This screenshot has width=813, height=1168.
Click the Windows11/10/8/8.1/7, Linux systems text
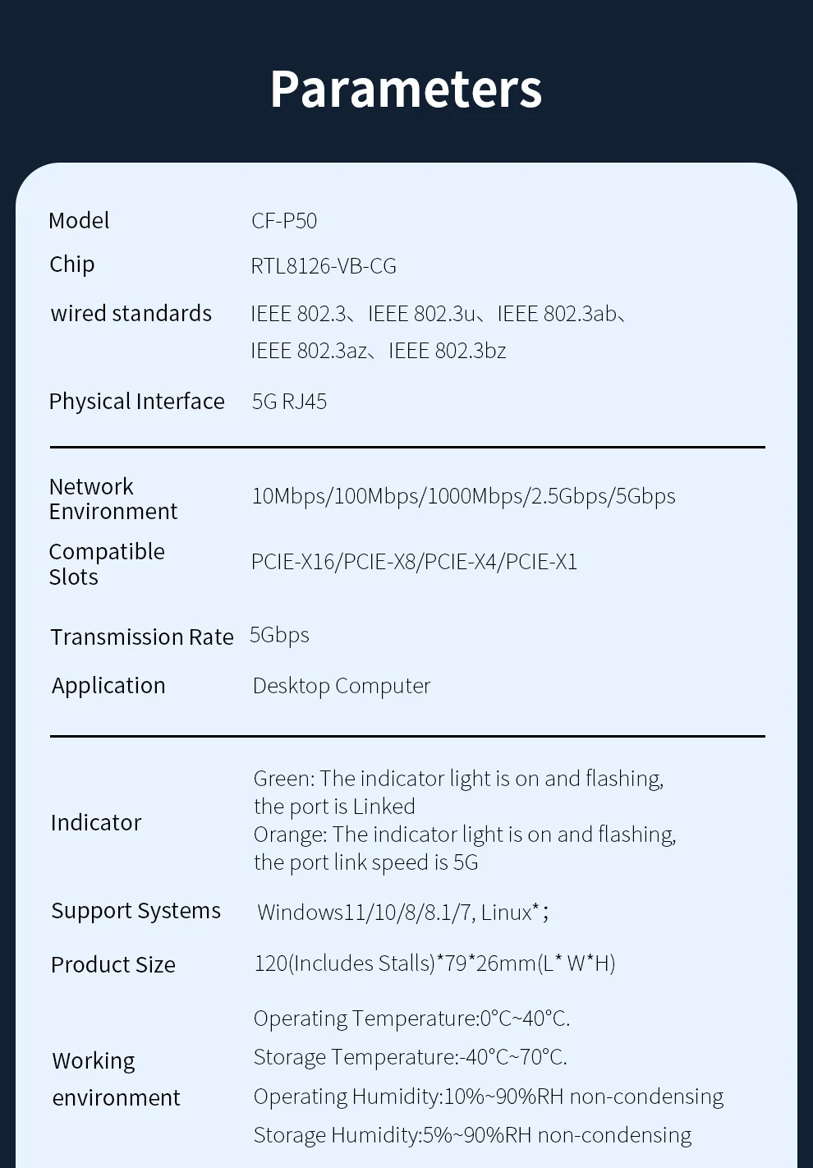[x=402, y=912]
